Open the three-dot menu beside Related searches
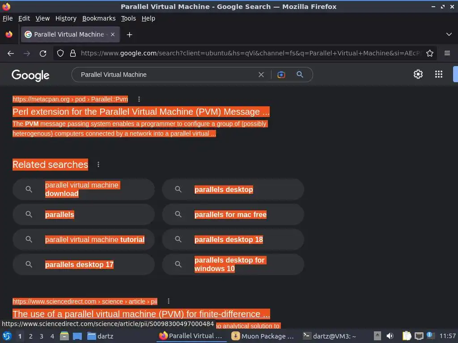Image resolution: width=458 pixels, height=343 pixels. click(98, 164)
